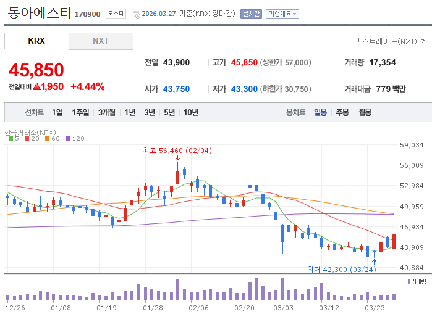The height and width of the screenshot is (314, 432).
Task: Click the 하한가 30,750 text
Action: tap(286, 89)
